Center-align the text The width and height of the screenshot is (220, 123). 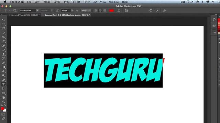coord(100,11)
